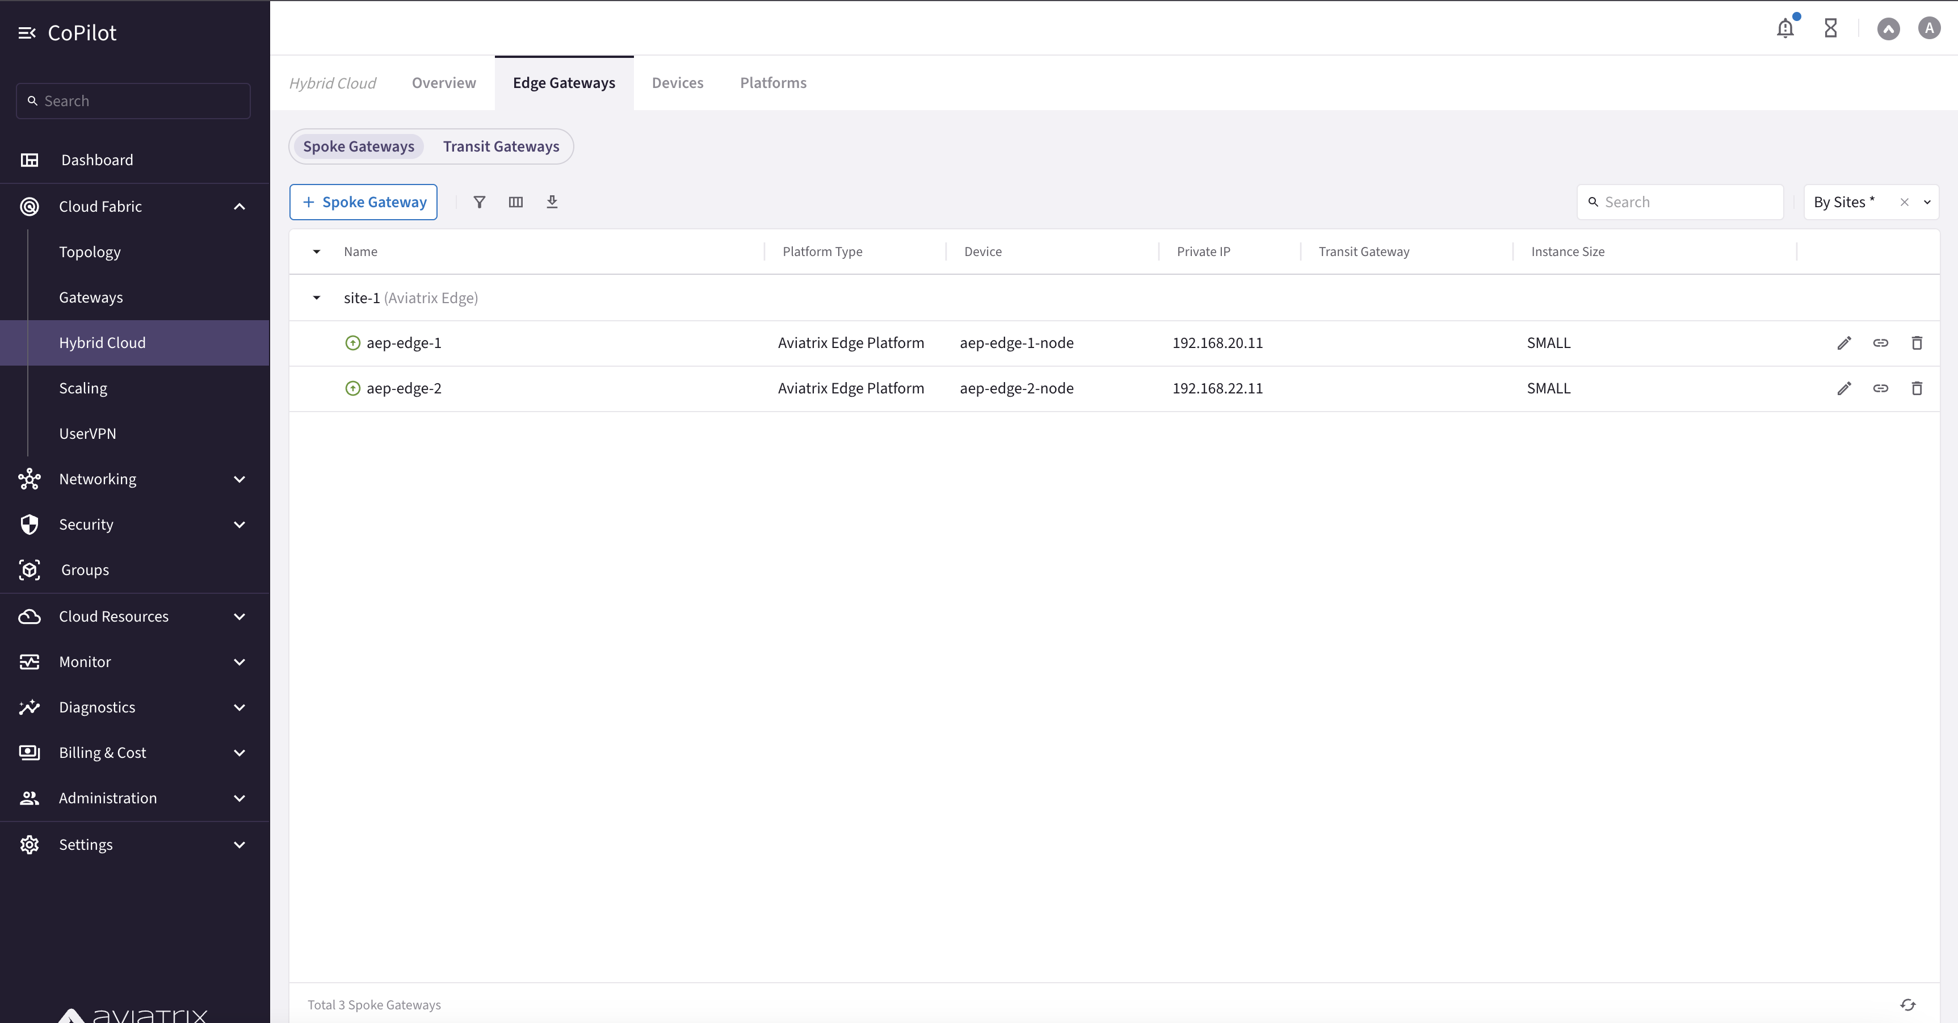Click the filter icon in the gateway toolbar
This screenshot has width=1958, height=1023.
(x=479, y=202)
